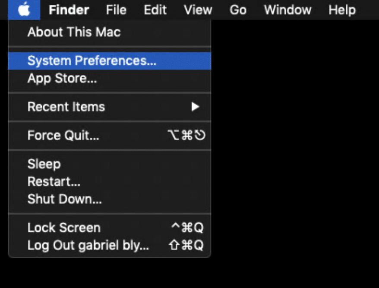
Task: Open the Go menu
Action: 238,10
